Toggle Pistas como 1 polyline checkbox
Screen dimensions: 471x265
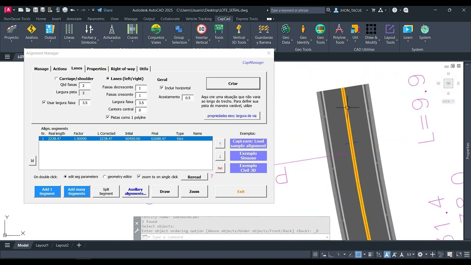(x=107, y=117)
